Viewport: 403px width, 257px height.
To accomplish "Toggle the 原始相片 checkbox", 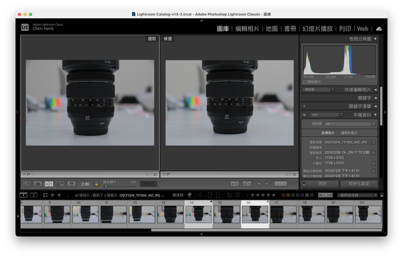I will [305, 82].
